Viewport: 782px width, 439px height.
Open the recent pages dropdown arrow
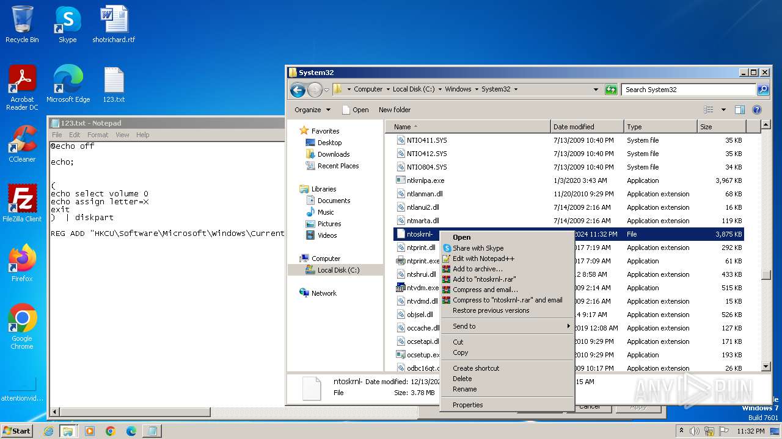click(326, 90)
